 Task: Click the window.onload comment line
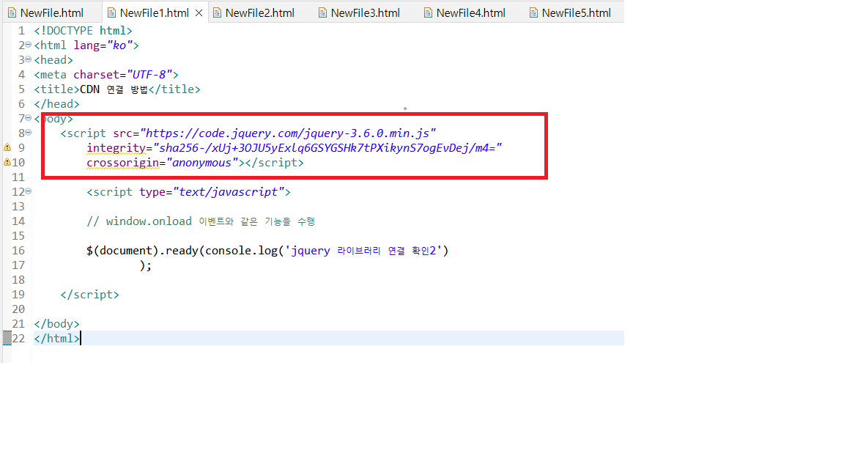(x=201, y=221)
